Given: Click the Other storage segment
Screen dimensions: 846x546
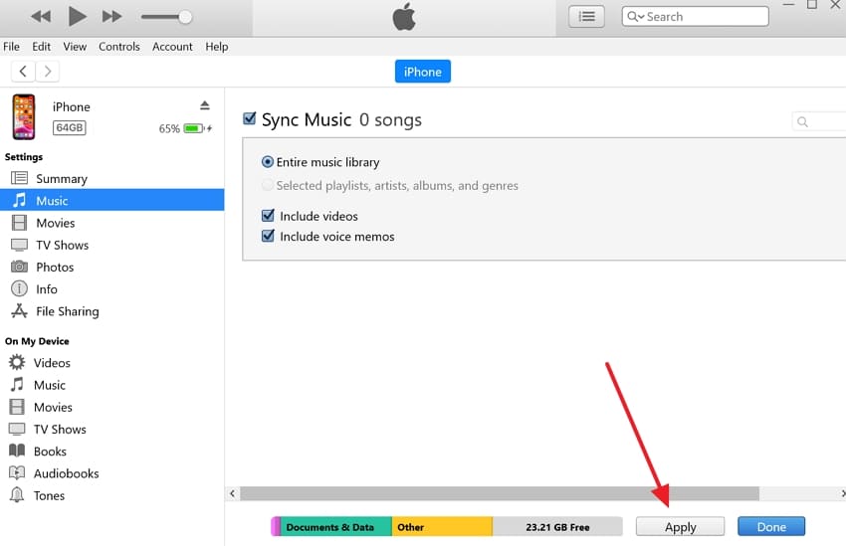Looking at the screenshot, I should 442,526.
